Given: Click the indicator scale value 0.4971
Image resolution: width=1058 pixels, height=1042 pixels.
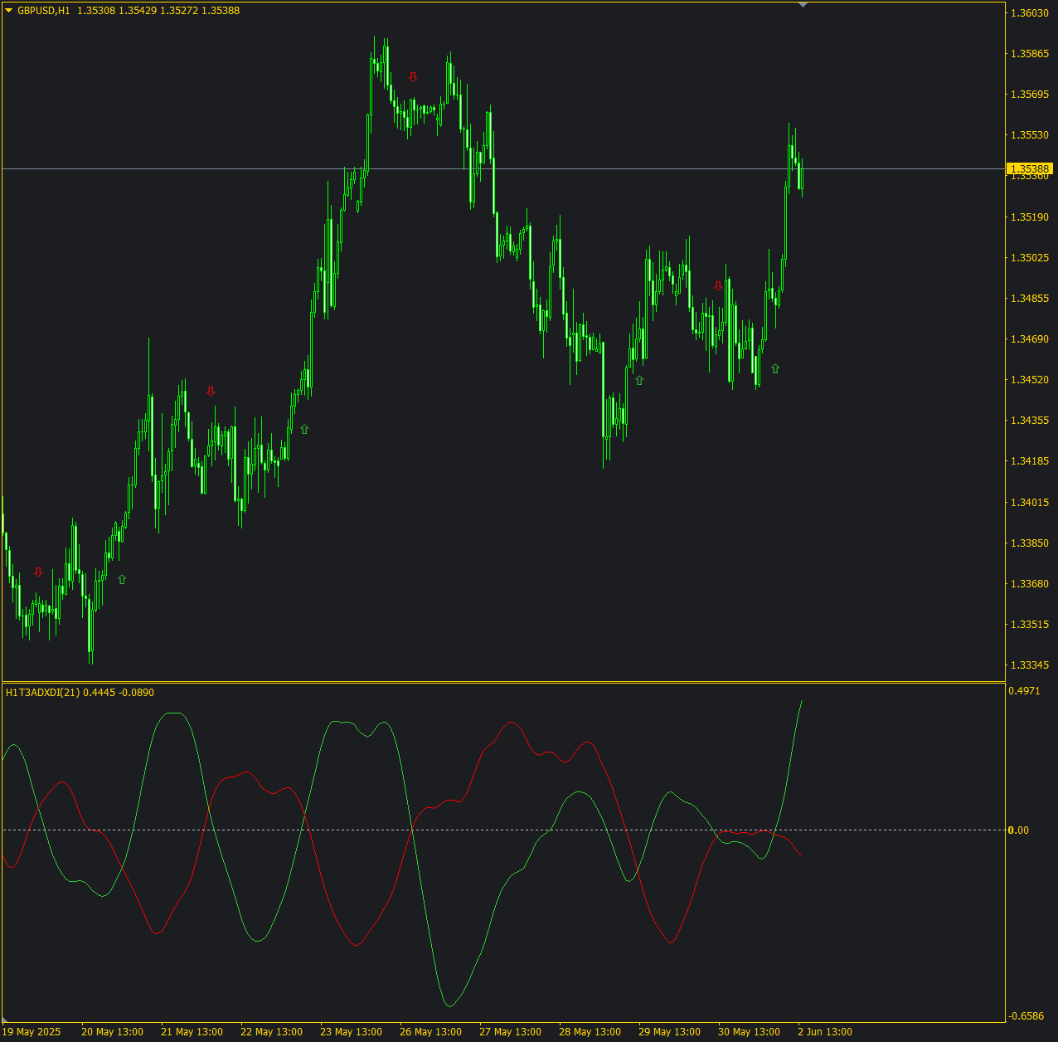Looking at the screenshot, I should coord(1025,690).
